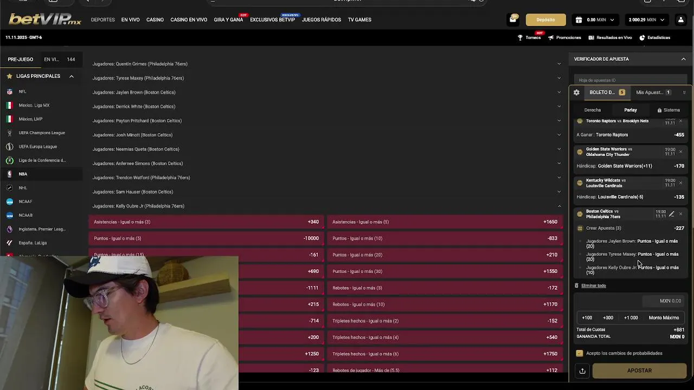Click the NBA league icon
The height and width of the screenshot is (390, 694).
pyautogui.click(x=9, y=174)
